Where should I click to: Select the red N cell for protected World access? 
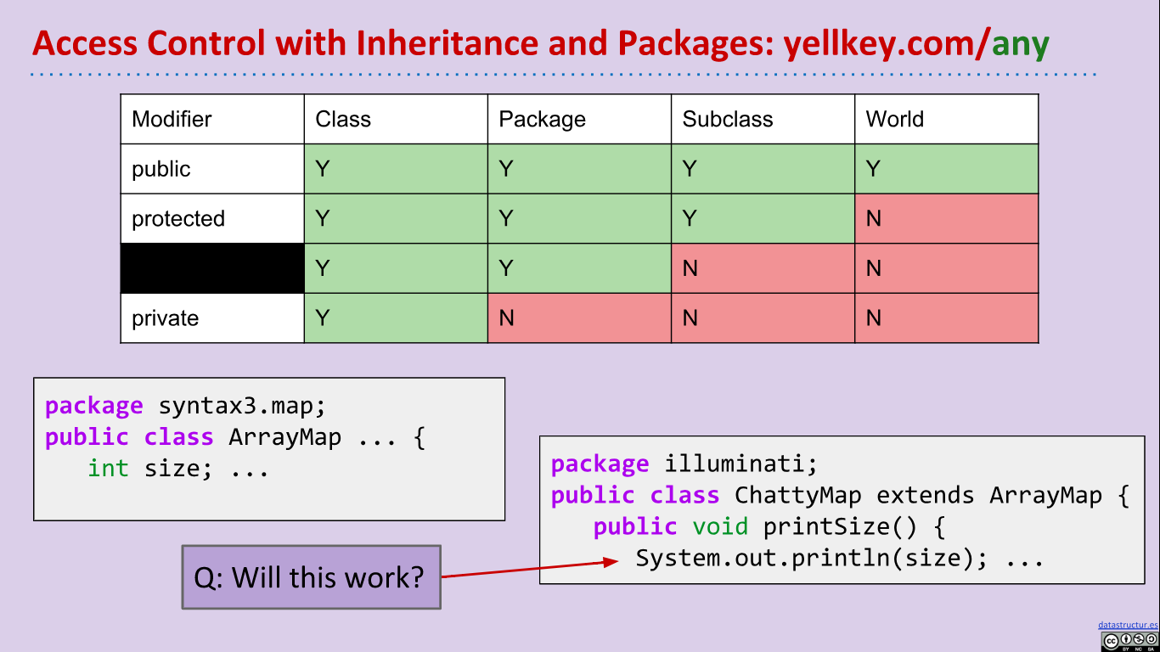[x=946, y=218]
